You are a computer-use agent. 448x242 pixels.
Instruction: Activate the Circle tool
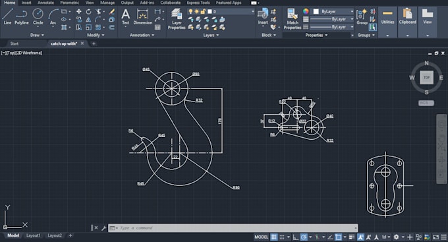click(38, 16)
